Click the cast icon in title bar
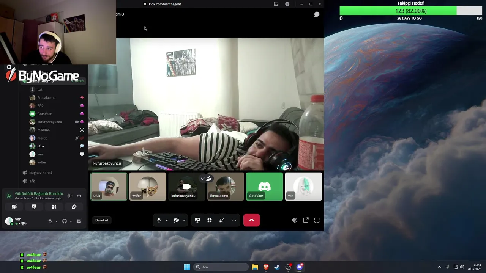This screenshot has width=486, height=273. (x=276, y=4)
